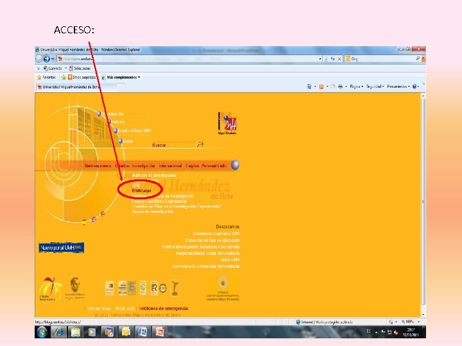Open the Radio UMH link

[x=230, y=259]
